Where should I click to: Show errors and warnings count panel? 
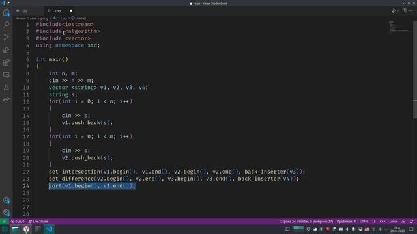click(x=18, y=221)
